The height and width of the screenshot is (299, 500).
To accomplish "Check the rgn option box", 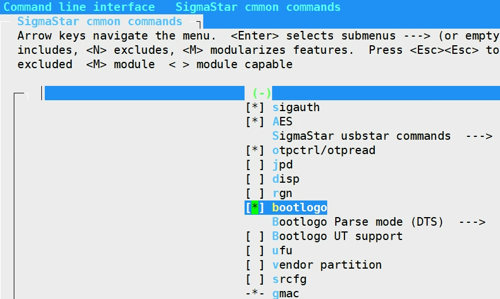I will point(255,194).
